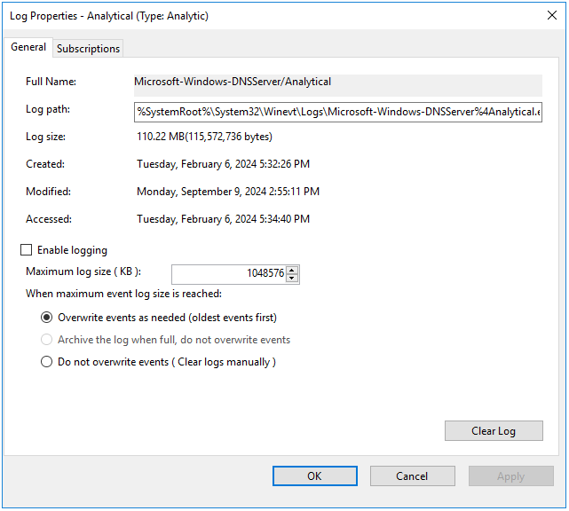Choose Do not overwrite events option
Screen dimensions: 569x511
[47, 362]
